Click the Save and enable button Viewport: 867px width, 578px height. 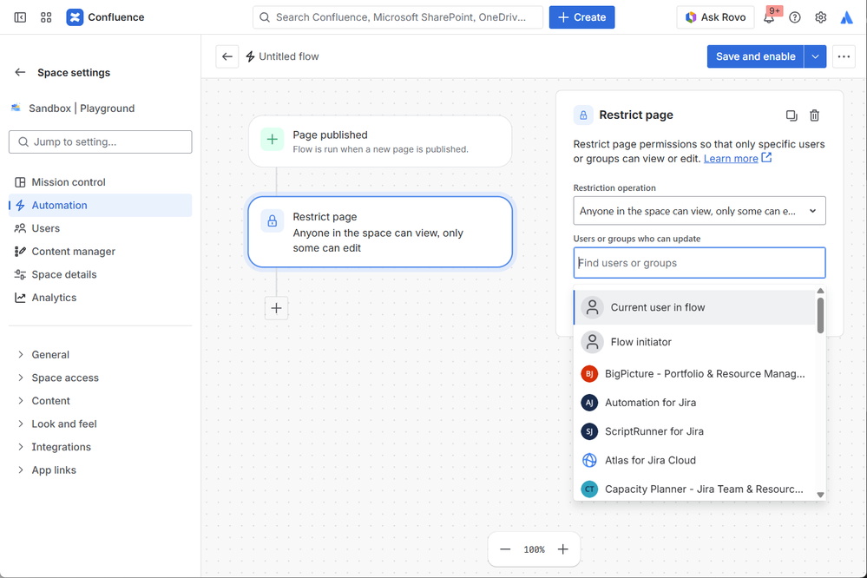(x=755, y=56)
